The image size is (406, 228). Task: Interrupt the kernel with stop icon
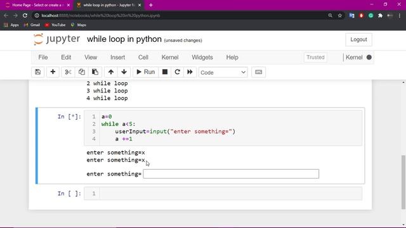click(x=165, y=72)
